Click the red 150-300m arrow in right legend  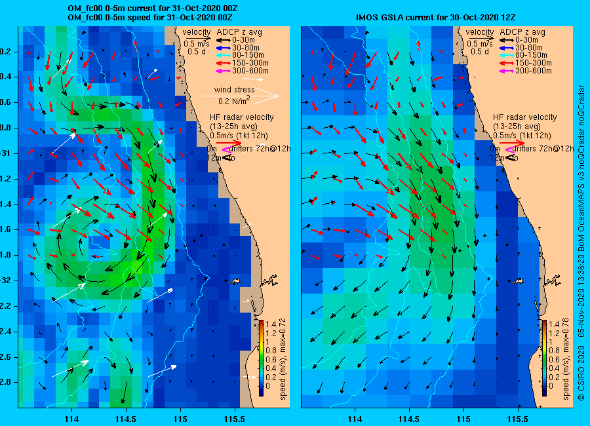click(507, 63)
